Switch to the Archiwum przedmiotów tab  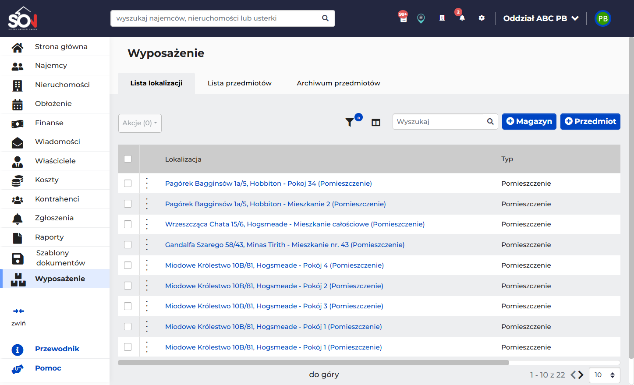point(338,83)
